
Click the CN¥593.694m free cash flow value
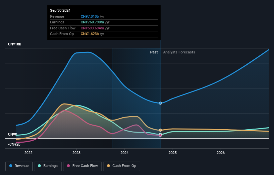tap(92, 28)
